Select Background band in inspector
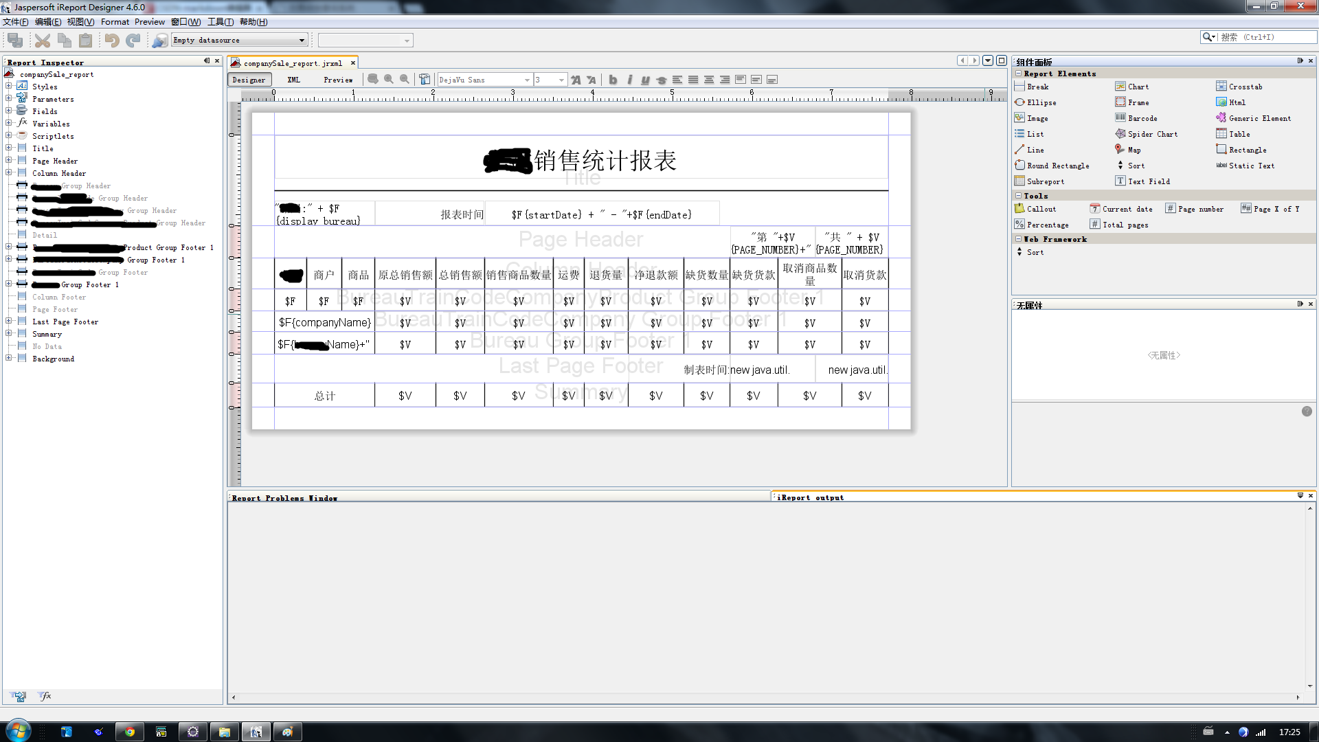The height and width of the screenshot is (742, 1319). (53, 359)
